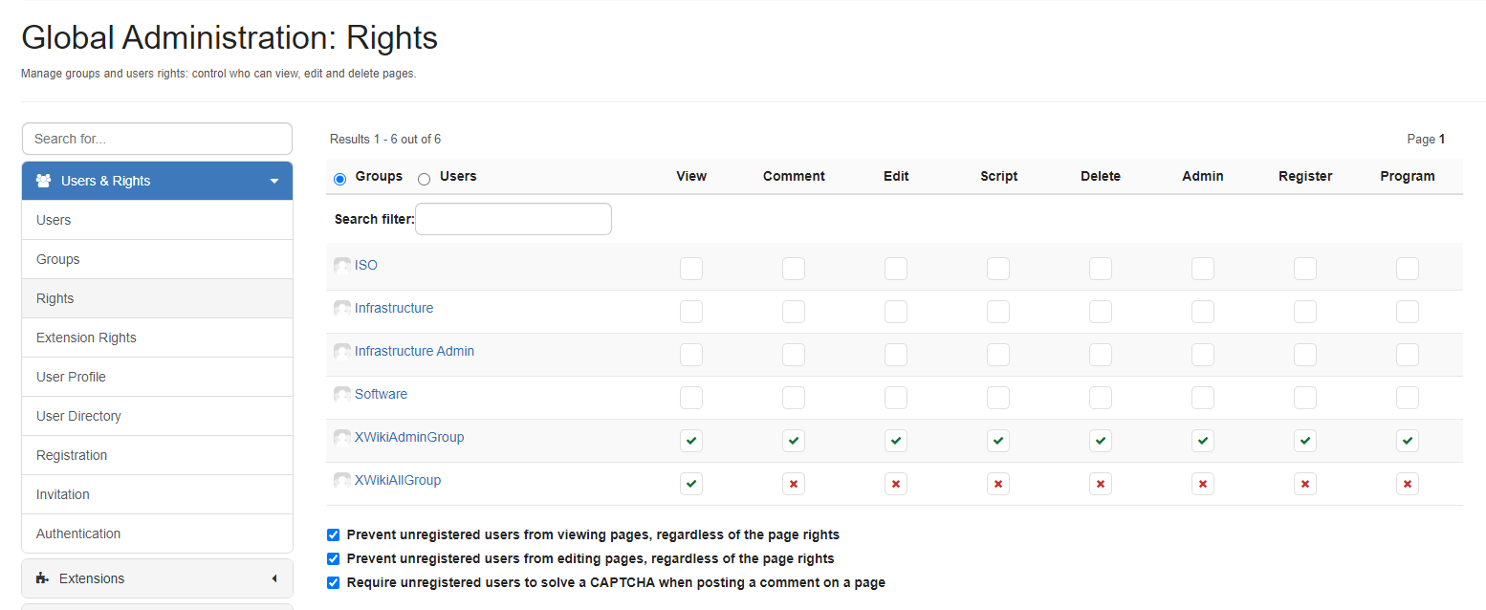Open the Authentication menu item

tap(157, 534)
